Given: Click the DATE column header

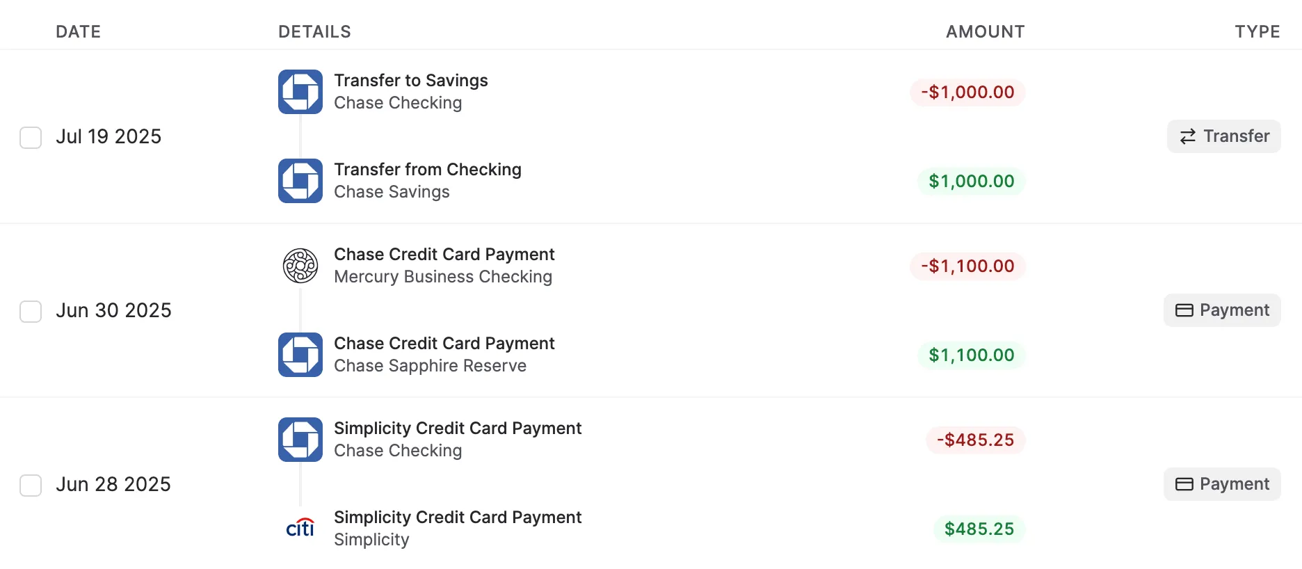Looking at the screenshot, I should pos(78,31).
